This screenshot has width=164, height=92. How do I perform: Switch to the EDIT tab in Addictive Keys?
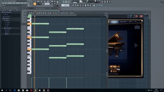pyautogui.click(x=130, y=21)
